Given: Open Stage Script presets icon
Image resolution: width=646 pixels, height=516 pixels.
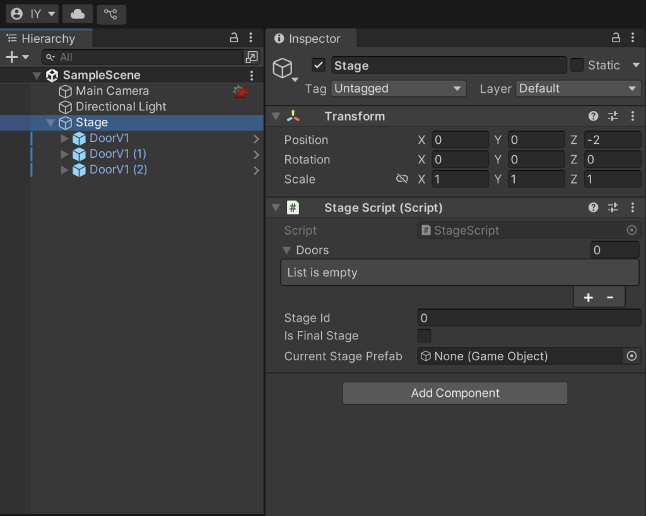Looking at the screenshot, I should click(613, 208).
